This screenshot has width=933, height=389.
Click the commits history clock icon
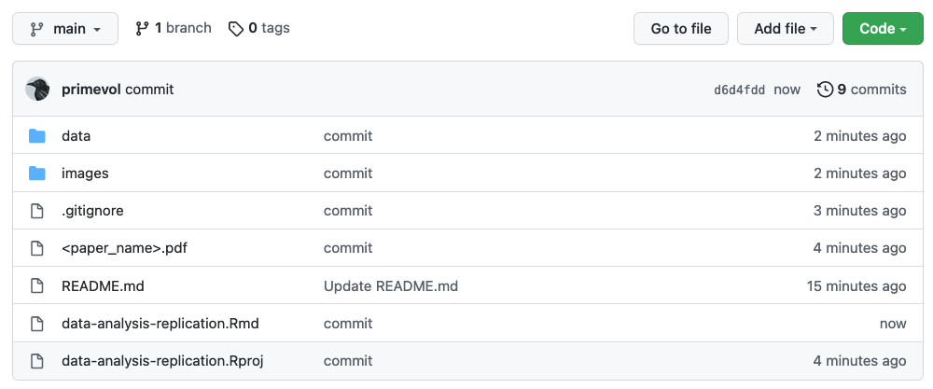click(x=825, y=90)
